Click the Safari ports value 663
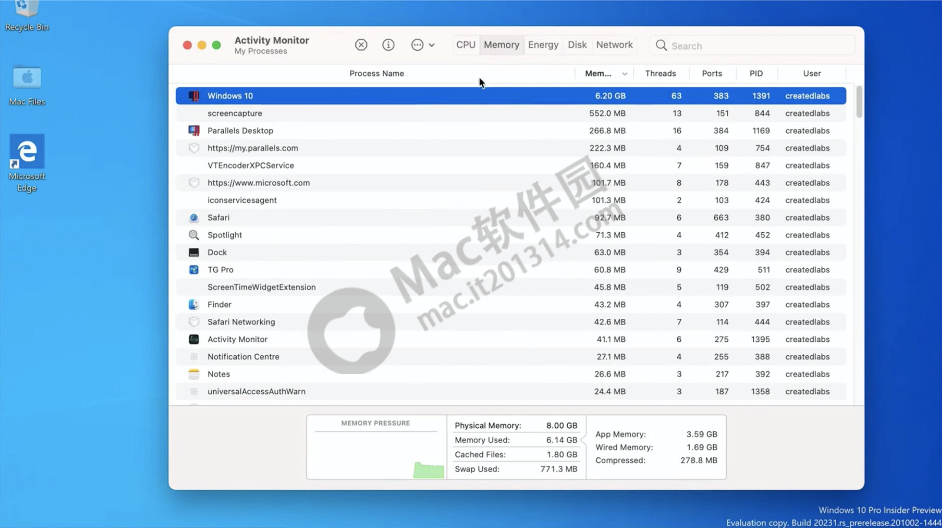 tap(721, 217)
